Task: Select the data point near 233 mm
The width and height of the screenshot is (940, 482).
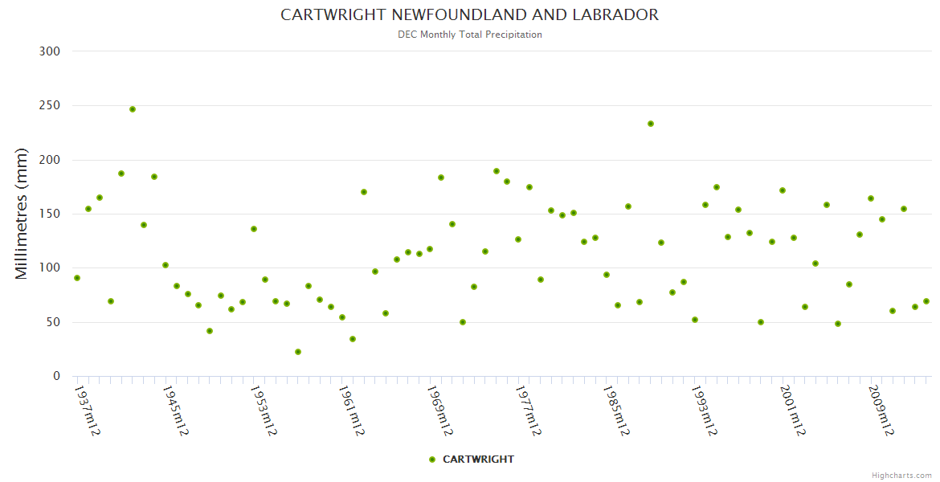Action: tap(651, 124)
